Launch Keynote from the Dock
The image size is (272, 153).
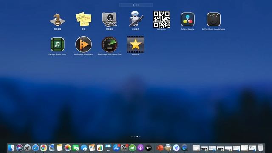(108, 148)
